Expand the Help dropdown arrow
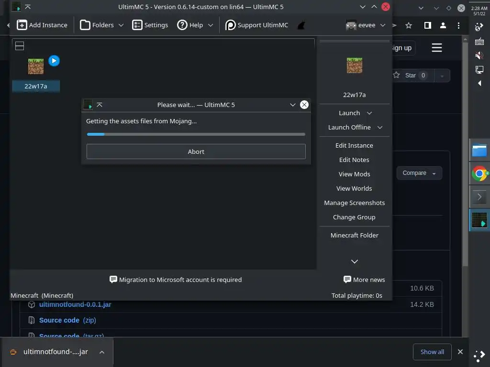 pos(211,25)
